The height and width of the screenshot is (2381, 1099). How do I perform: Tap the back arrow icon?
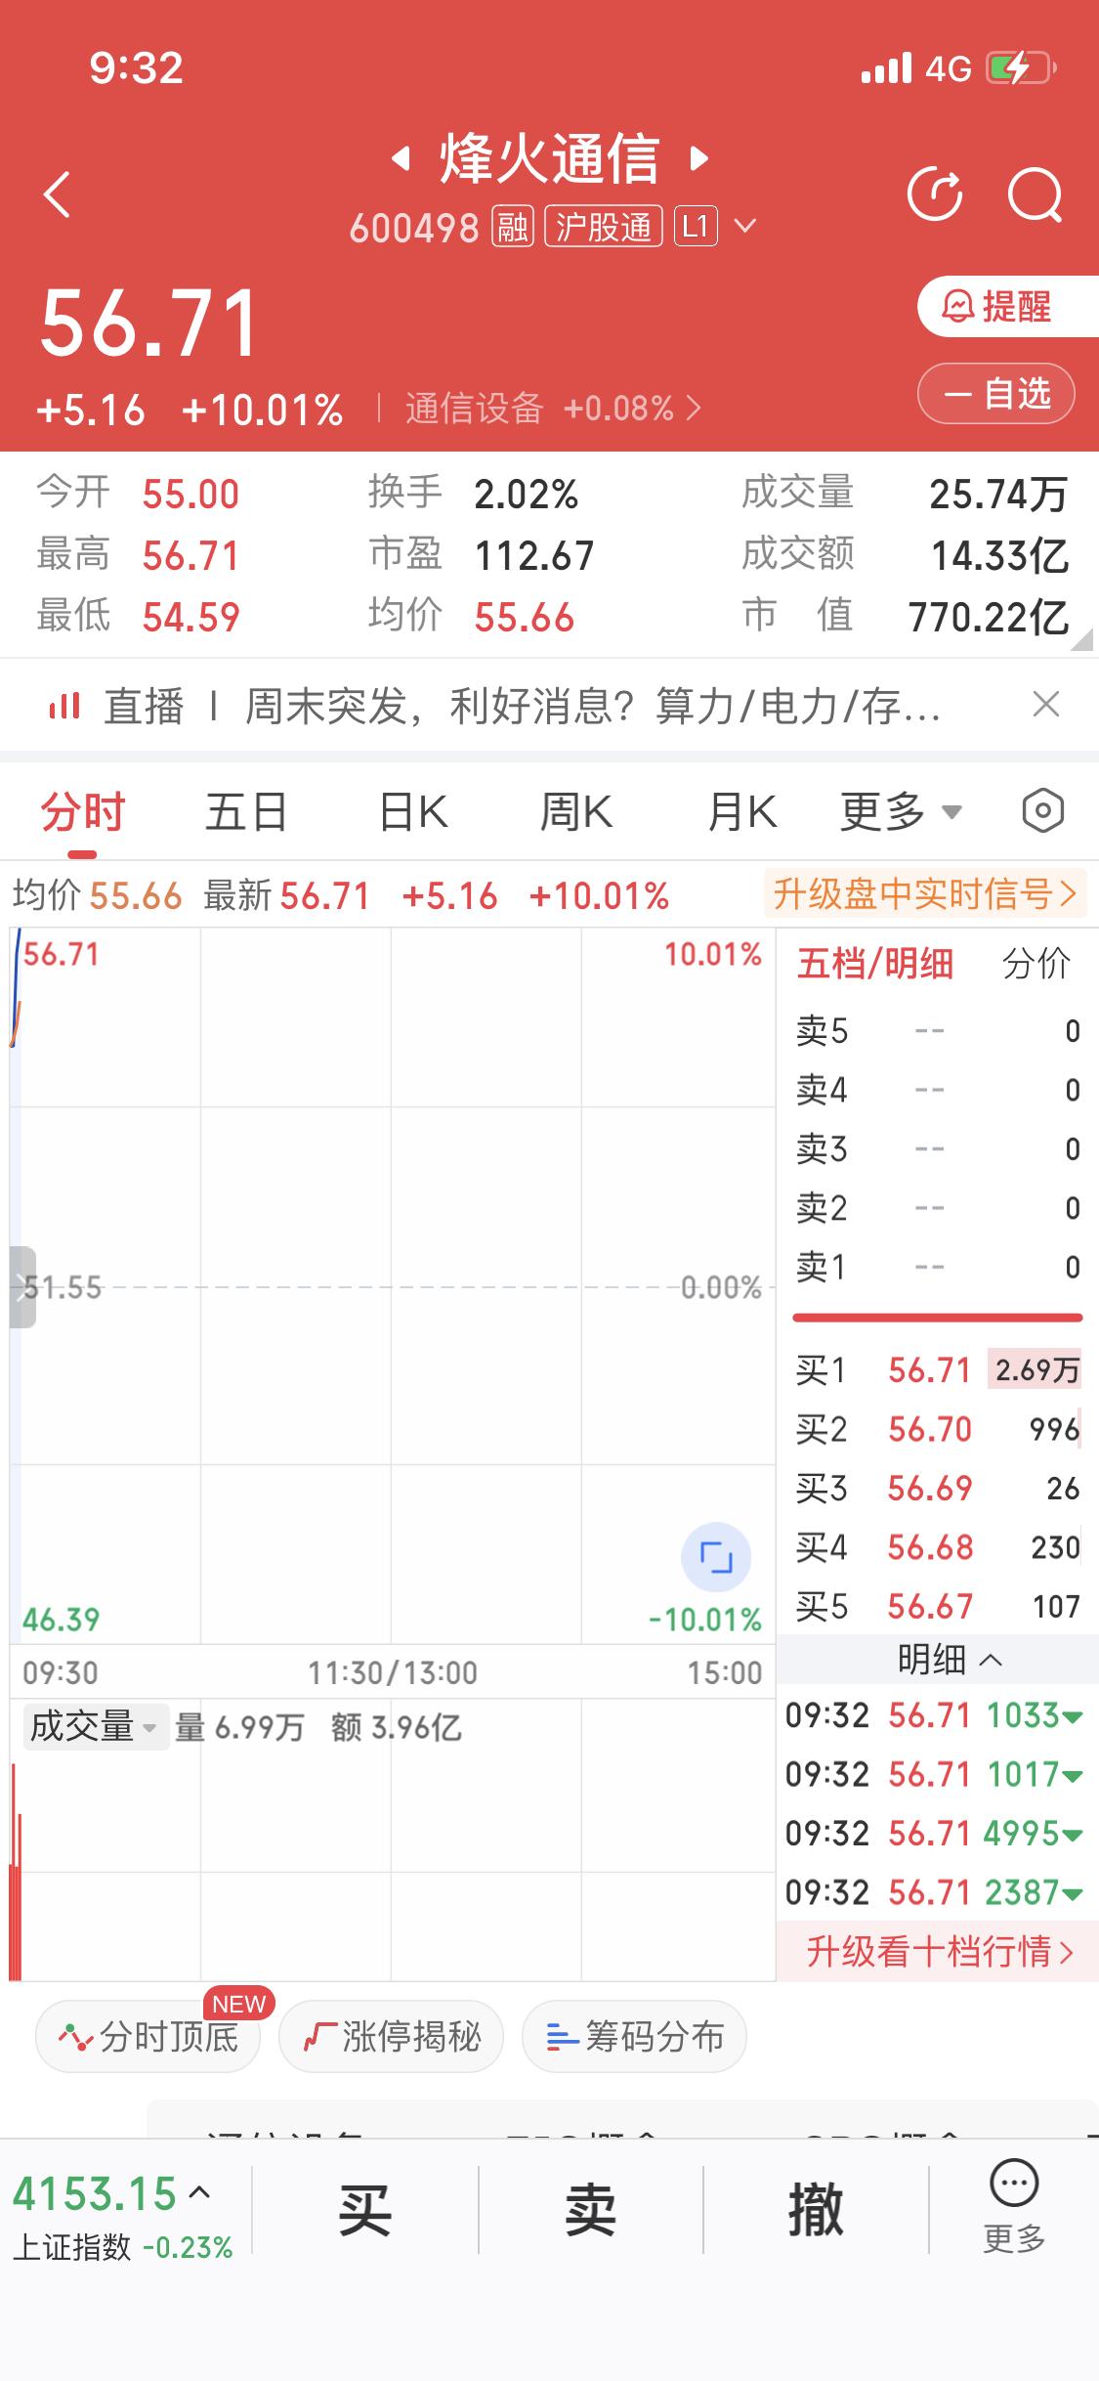coord(58,194)
